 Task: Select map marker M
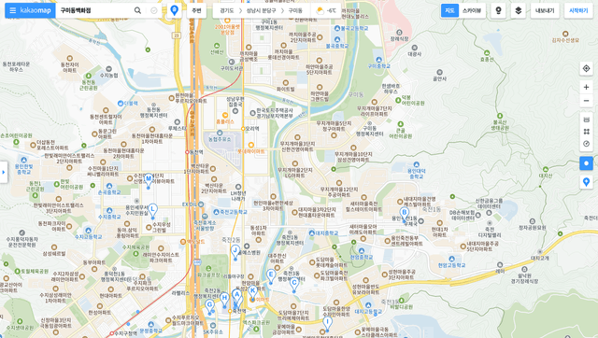(x=149, y=180)
